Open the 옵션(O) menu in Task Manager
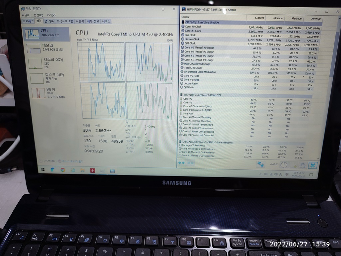This screenshot has height=256, width=341. (38, 15)
